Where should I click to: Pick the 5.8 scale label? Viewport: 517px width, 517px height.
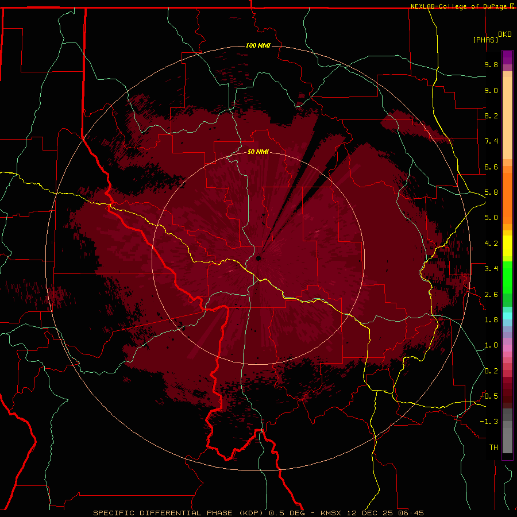coord(491,192)
